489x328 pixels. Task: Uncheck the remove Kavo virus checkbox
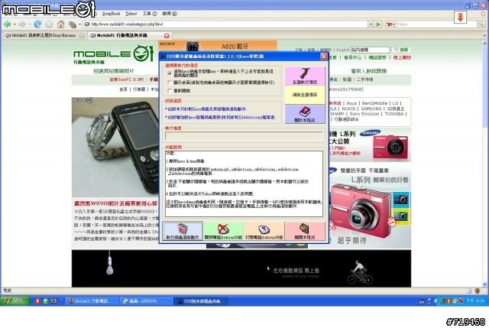click(170, 73)
